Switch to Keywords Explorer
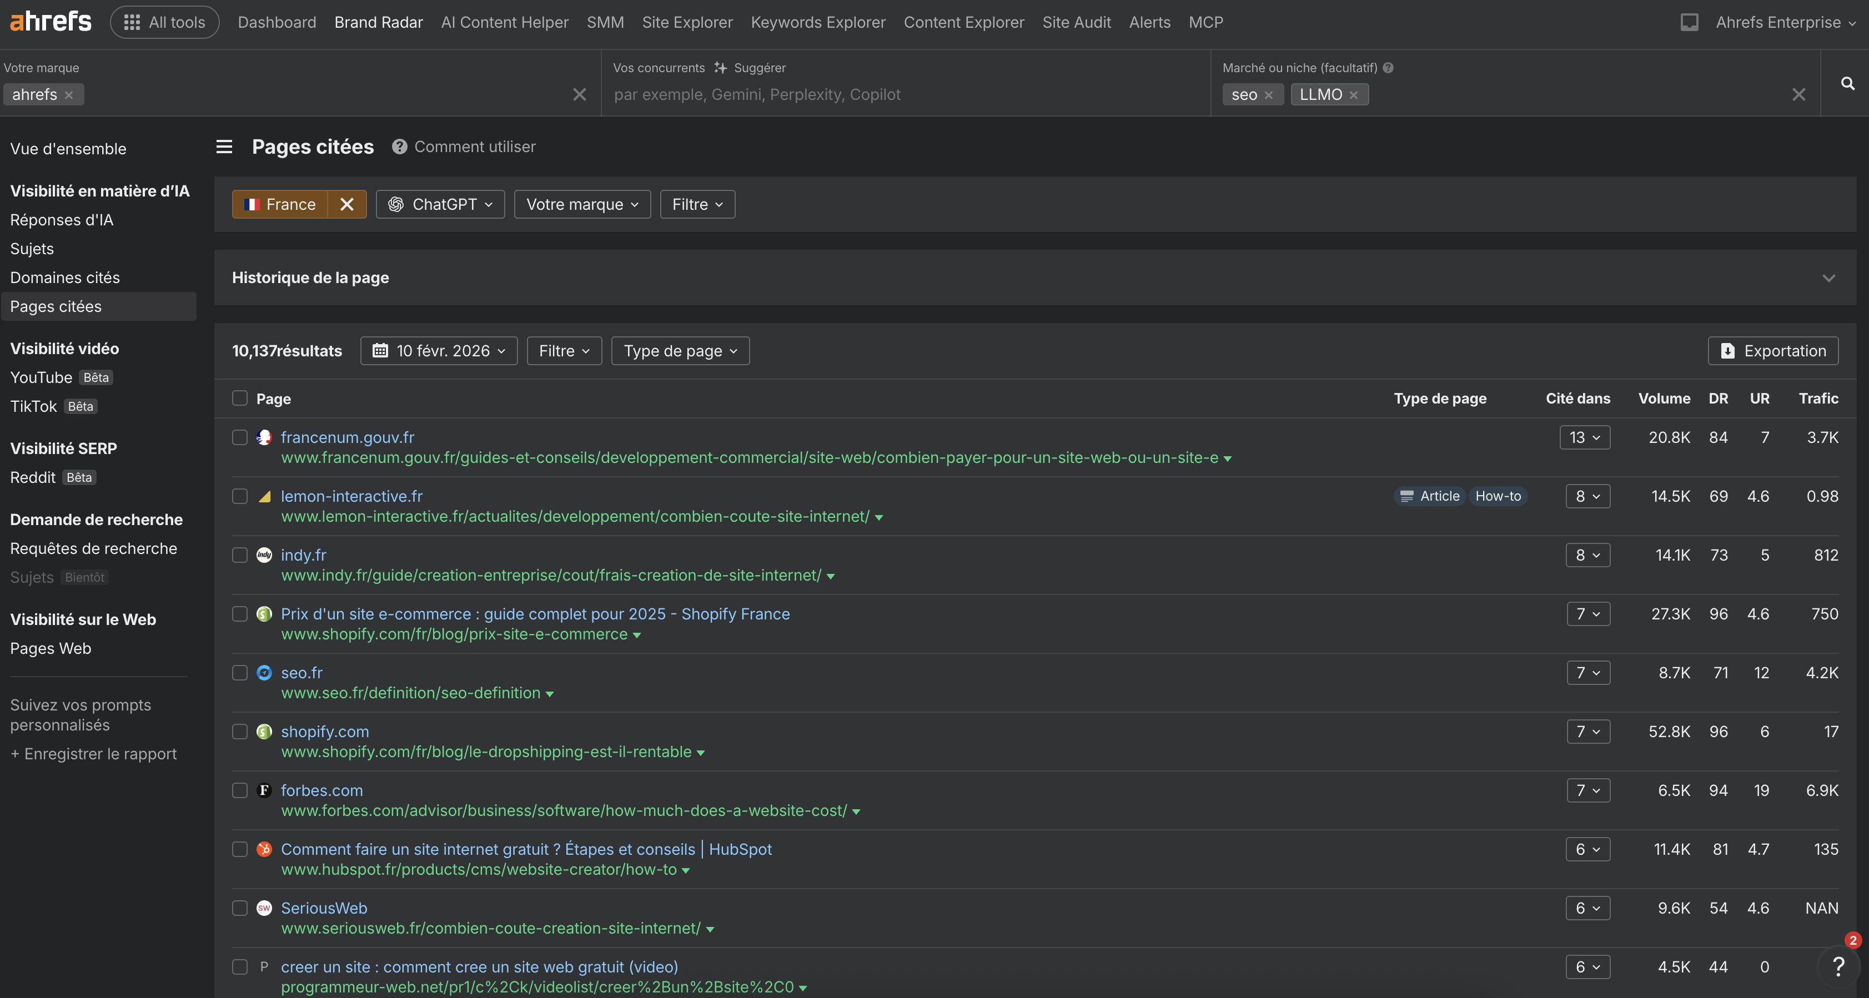 [x=817, y=22]
